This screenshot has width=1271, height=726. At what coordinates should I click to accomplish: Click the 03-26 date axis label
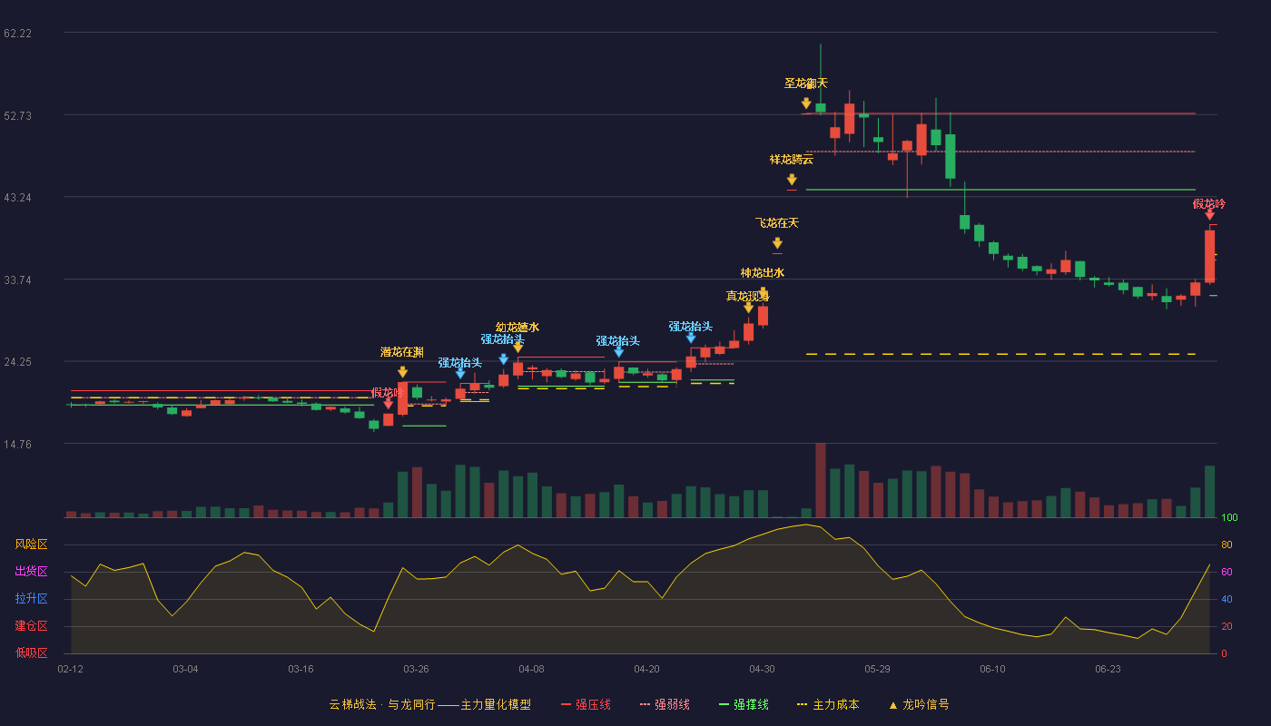click(x=416, y=669)
